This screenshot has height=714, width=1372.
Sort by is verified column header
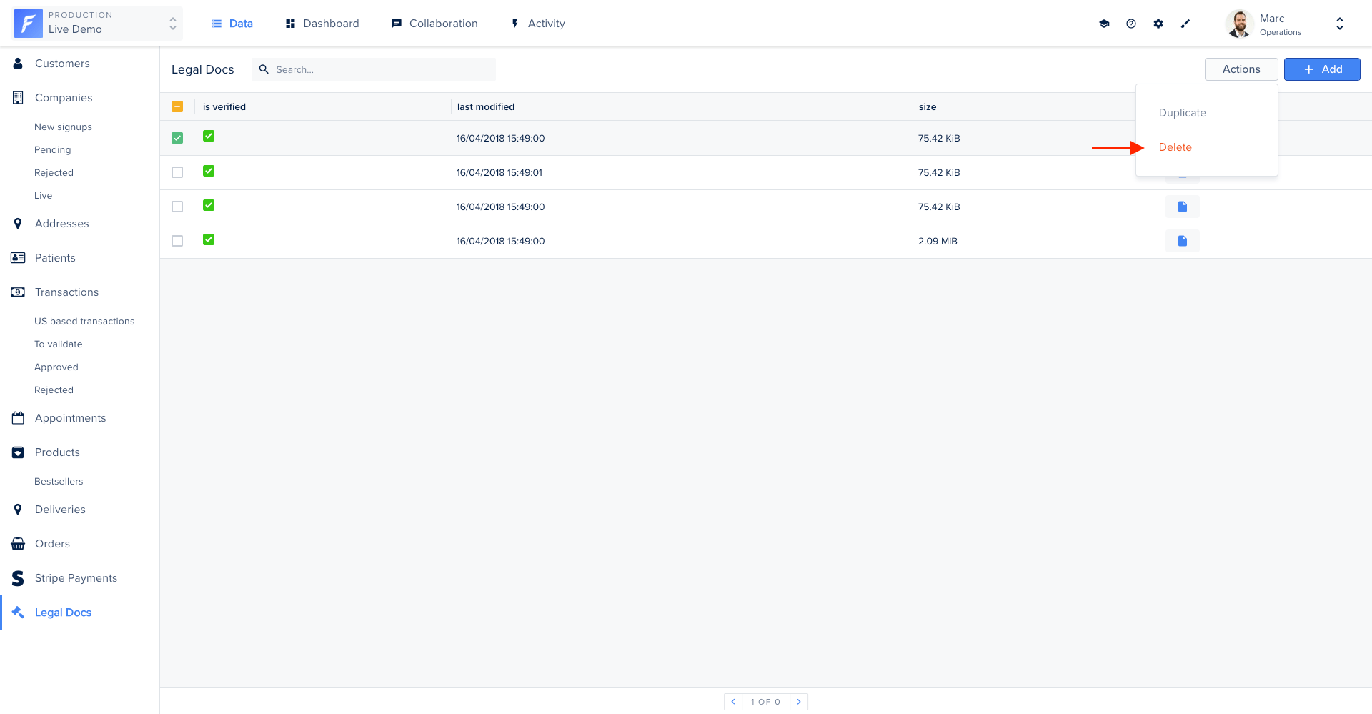click(x=224, y=106)
